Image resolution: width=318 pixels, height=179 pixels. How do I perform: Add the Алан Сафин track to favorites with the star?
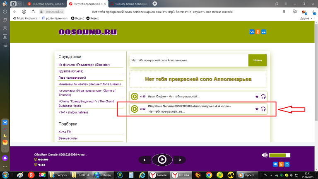(257, 97)
